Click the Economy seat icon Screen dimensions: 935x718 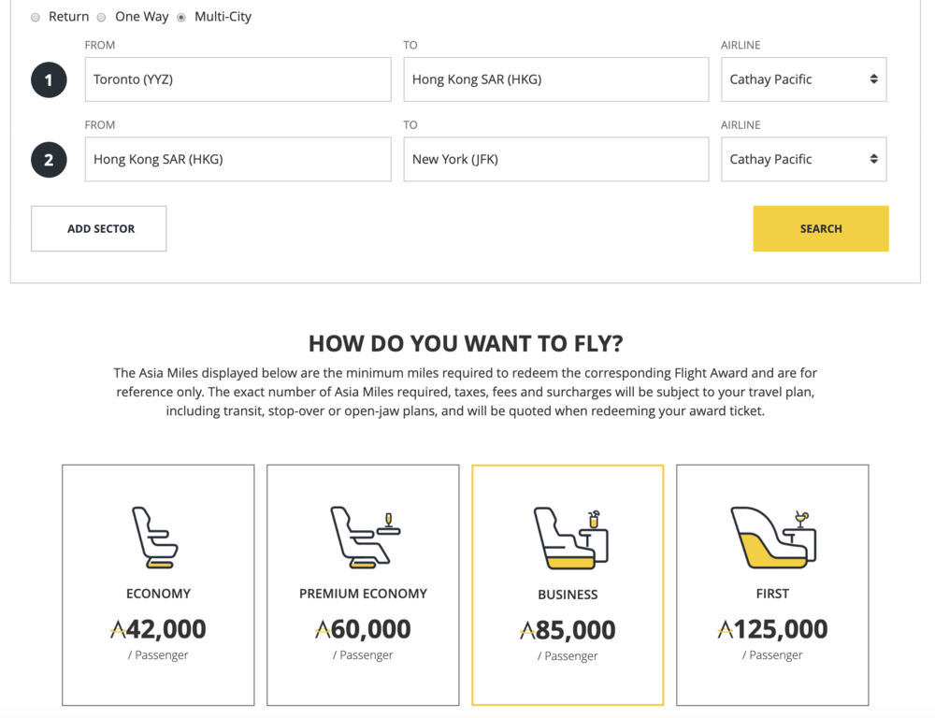155,538
